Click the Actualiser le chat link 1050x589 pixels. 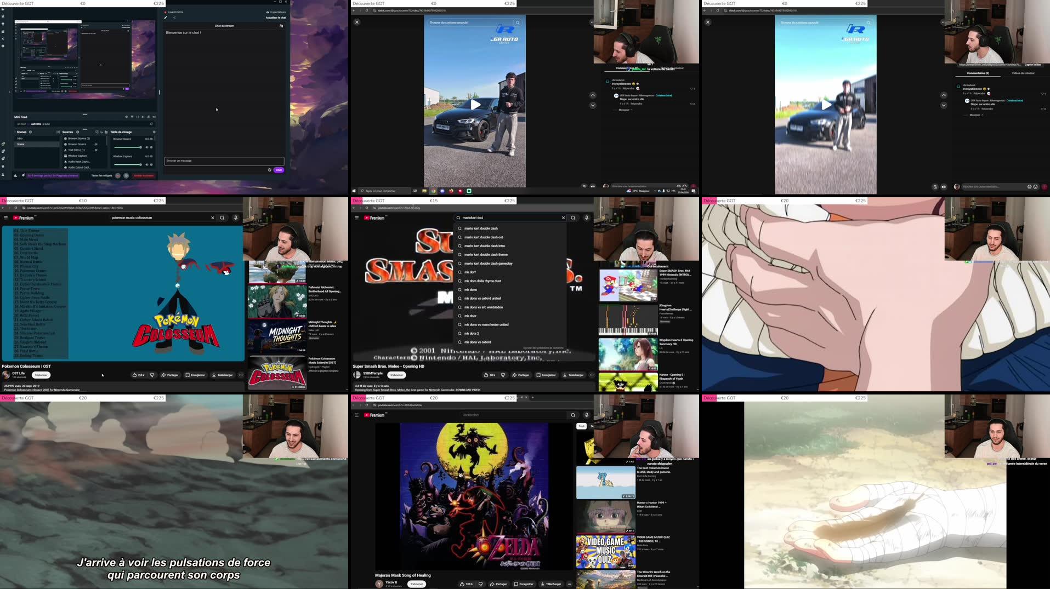[x=276, y=18]
